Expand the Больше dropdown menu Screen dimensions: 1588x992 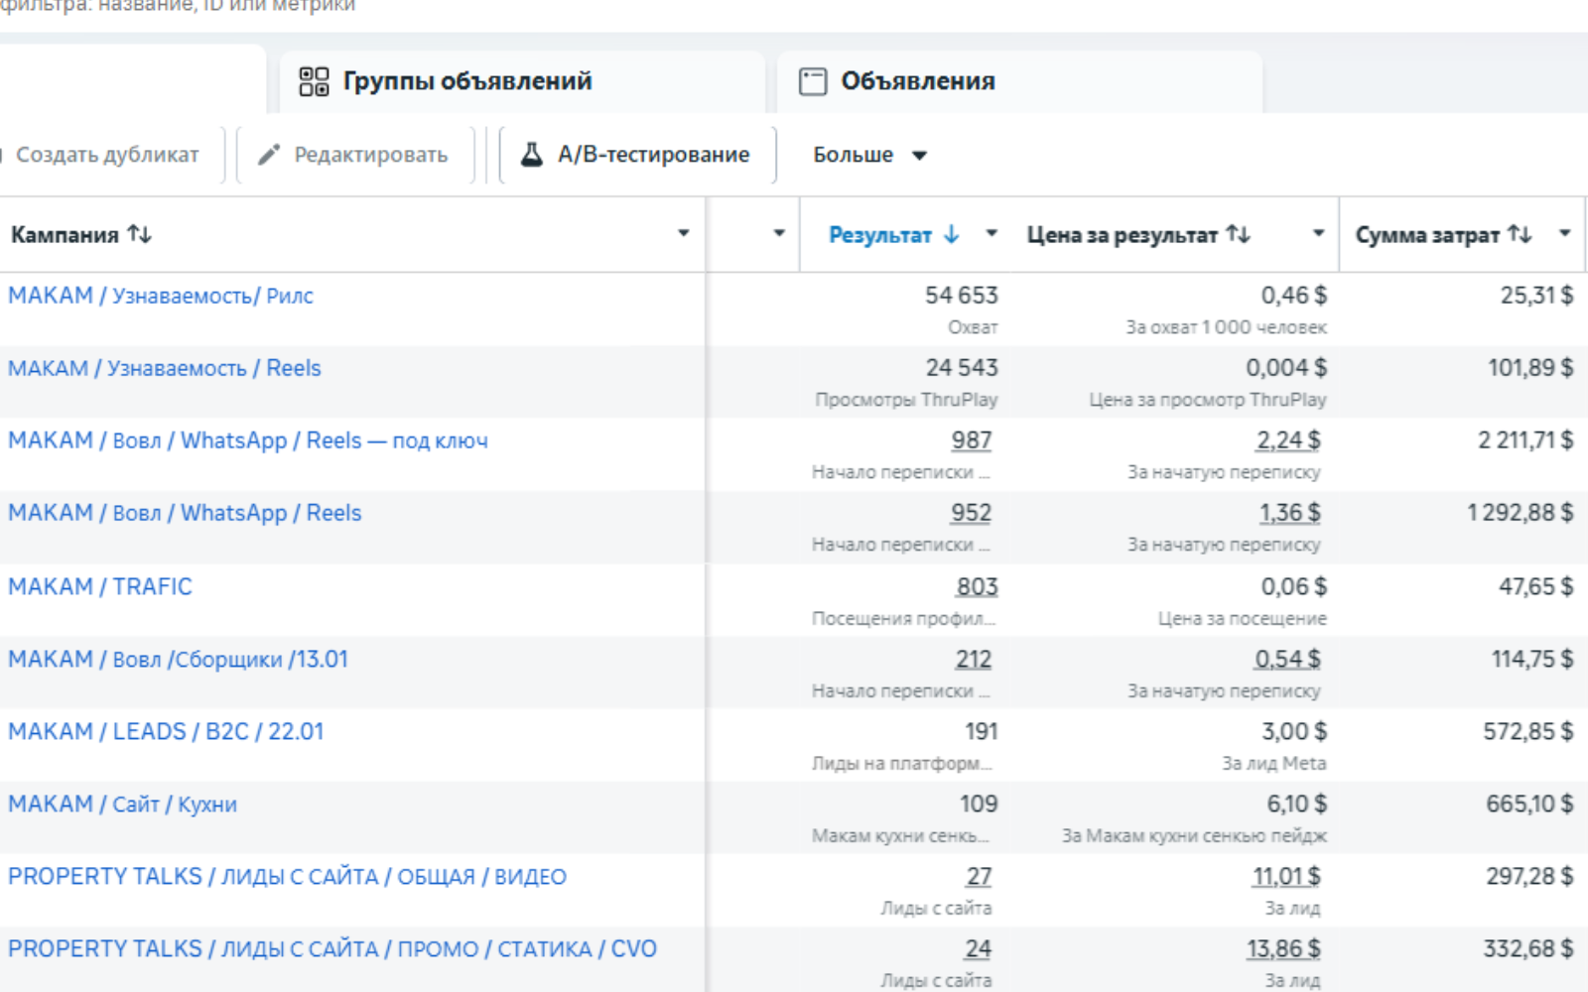(x=869, y=155)
